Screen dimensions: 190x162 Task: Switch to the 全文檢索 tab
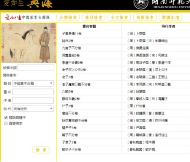pos(119,17)
